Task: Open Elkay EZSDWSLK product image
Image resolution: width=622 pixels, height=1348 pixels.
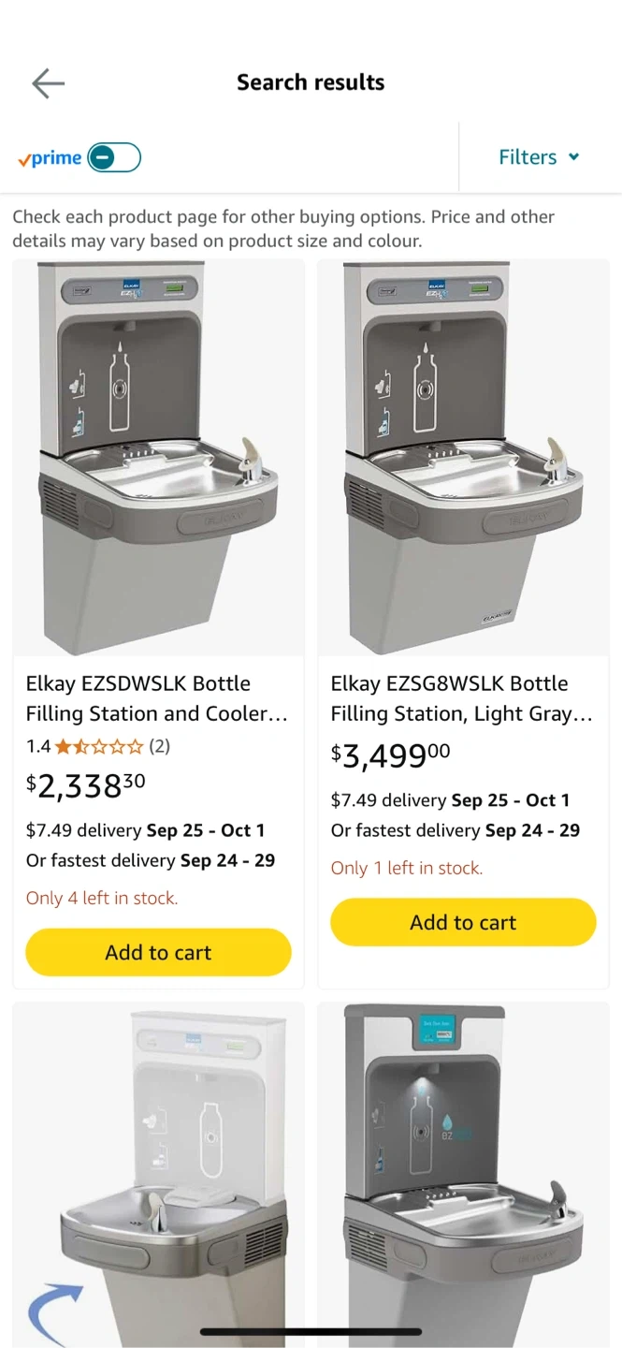Action: click(158, 457)
